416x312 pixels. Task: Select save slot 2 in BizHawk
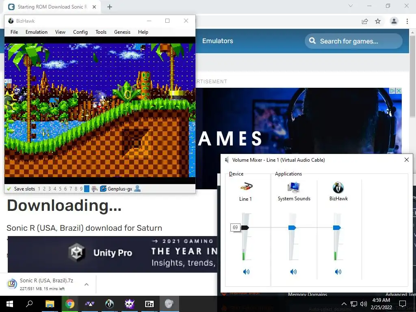click(x=44, y=189)
